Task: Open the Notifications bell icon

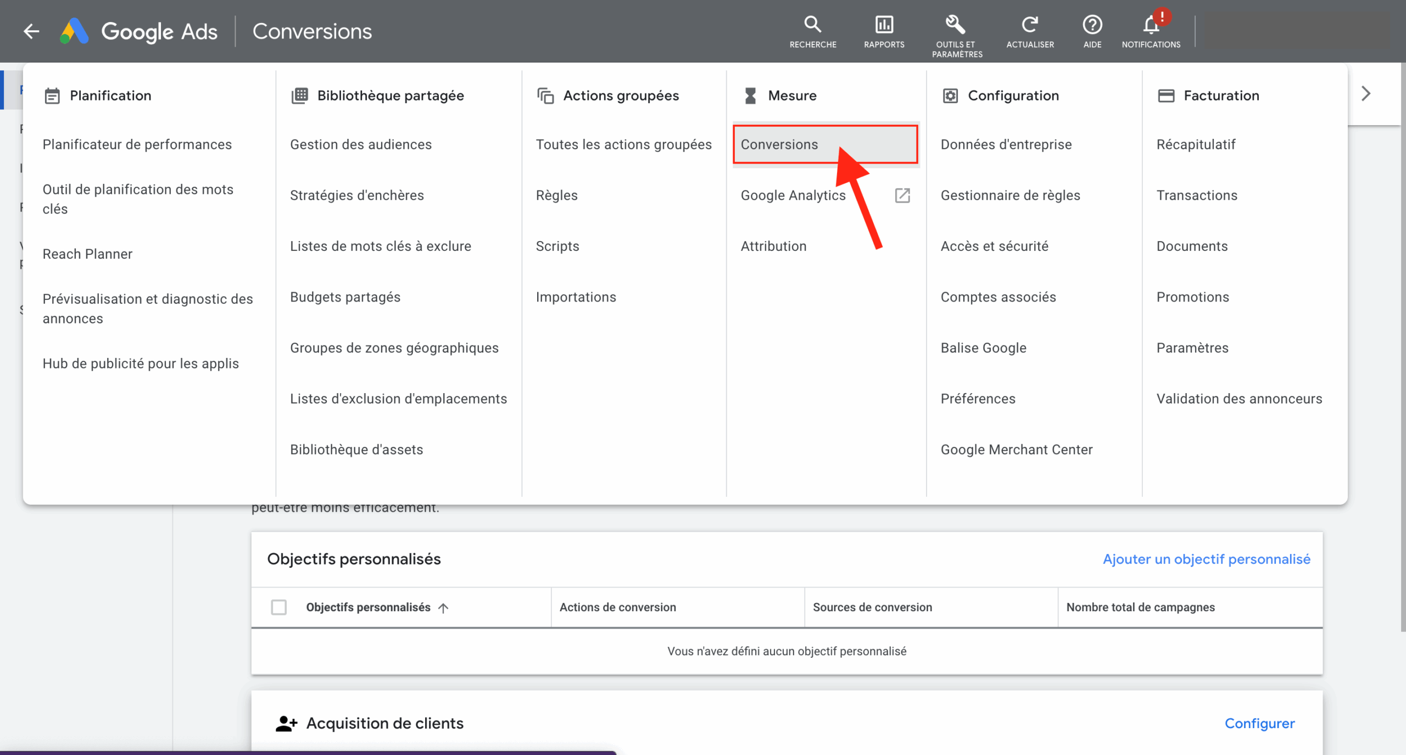Action: click(1151, 25)
